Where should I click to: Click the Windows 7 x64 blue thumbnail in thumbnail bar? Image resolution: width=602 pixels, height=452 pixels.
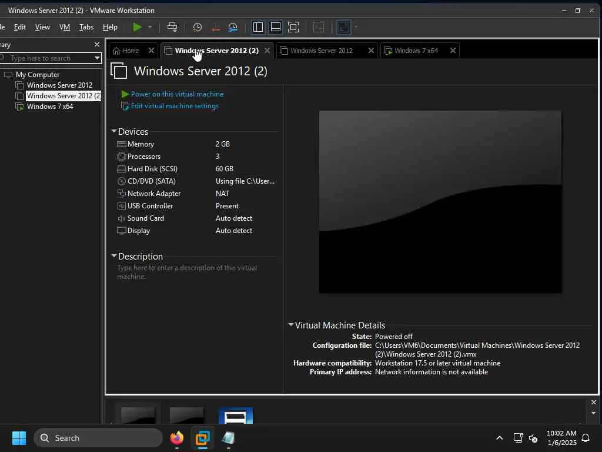(x=236, y=416)
